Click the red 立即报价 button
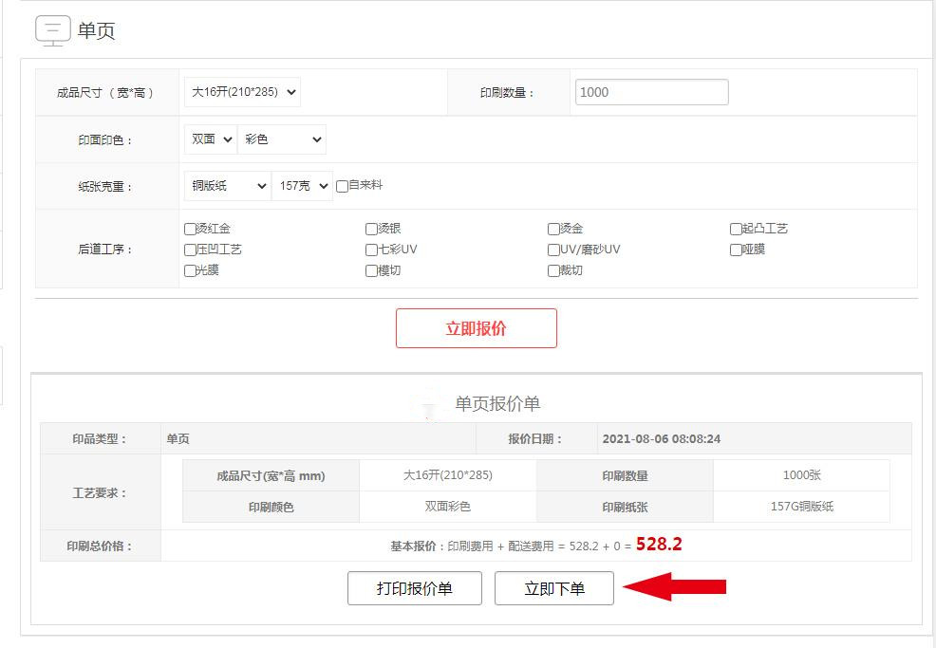The height and width of the screenshot is (648, 936). [x=477, y=328]
